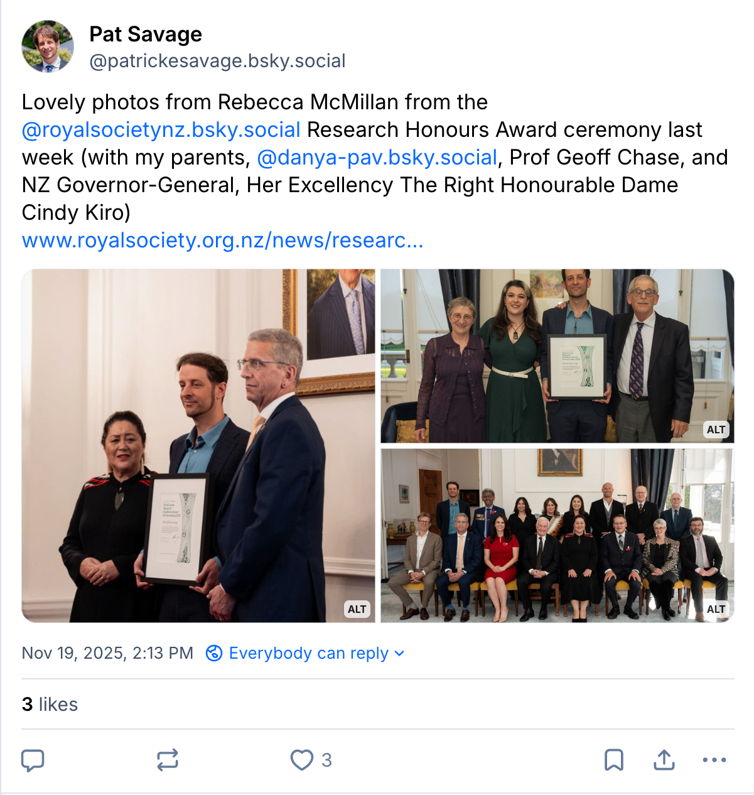Open Pat Savage's profile avatar
Image resolution: width=754 pixels, height=795 pixels.
coord(48,46)
